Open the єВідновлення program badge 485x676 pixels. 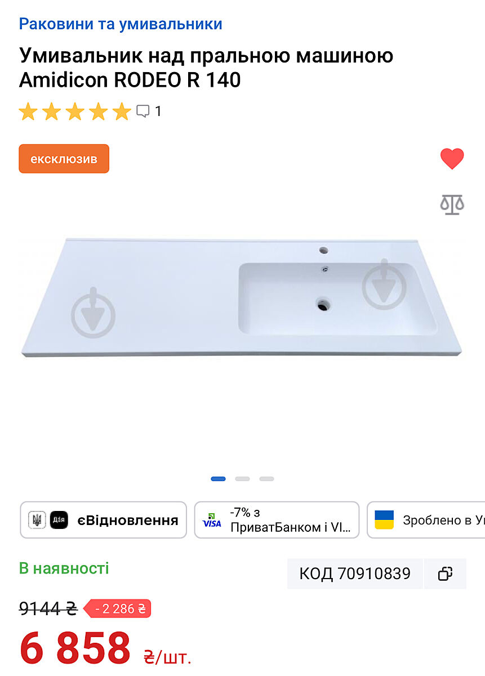[x=104, y=520]
